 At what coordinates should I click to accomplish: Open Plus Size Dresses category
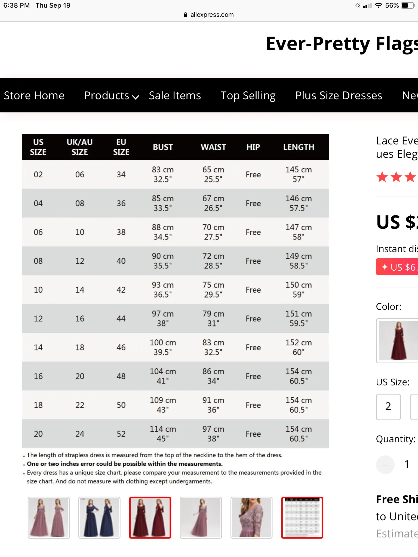click(339, 95)
